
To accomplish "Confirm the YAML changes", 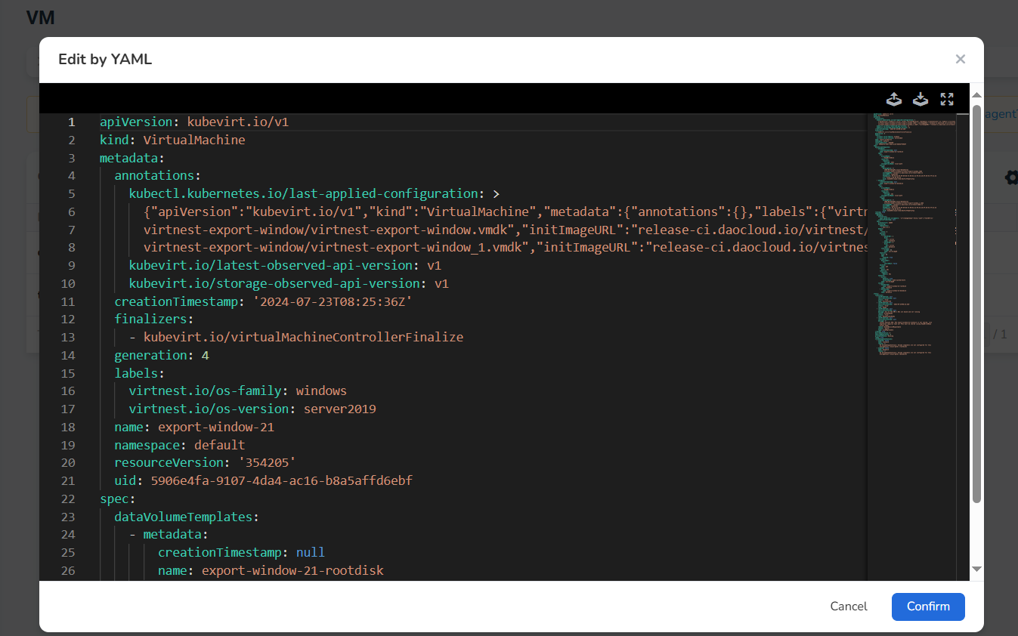I will click(927, 607).
